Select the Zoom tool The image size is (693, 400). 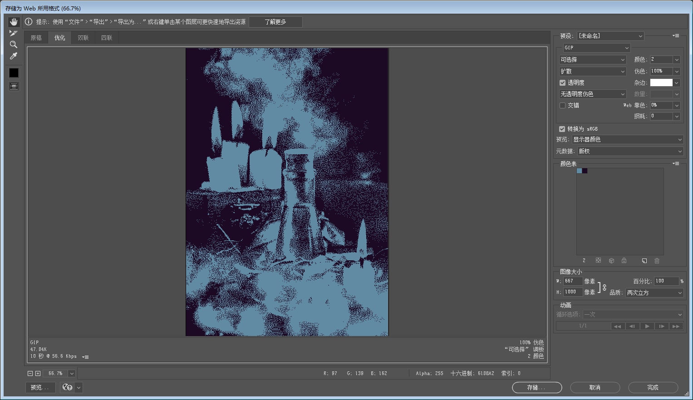pyautogui.click(x=14, y=44)
